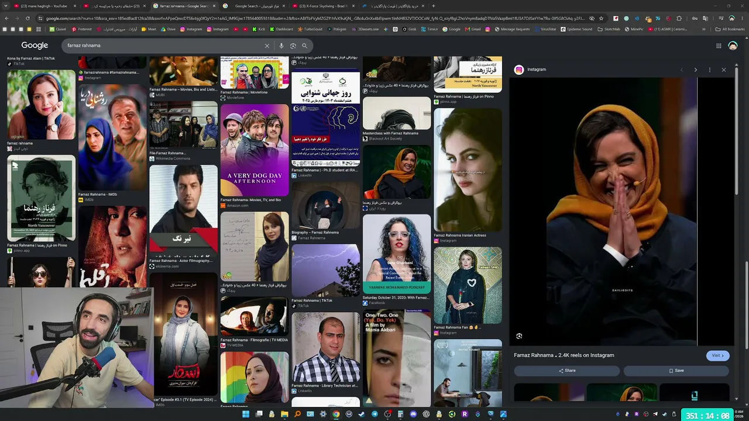Open Google account profile avatar
This screenshot has height=421, width=749.
click(x=733, y=46)
